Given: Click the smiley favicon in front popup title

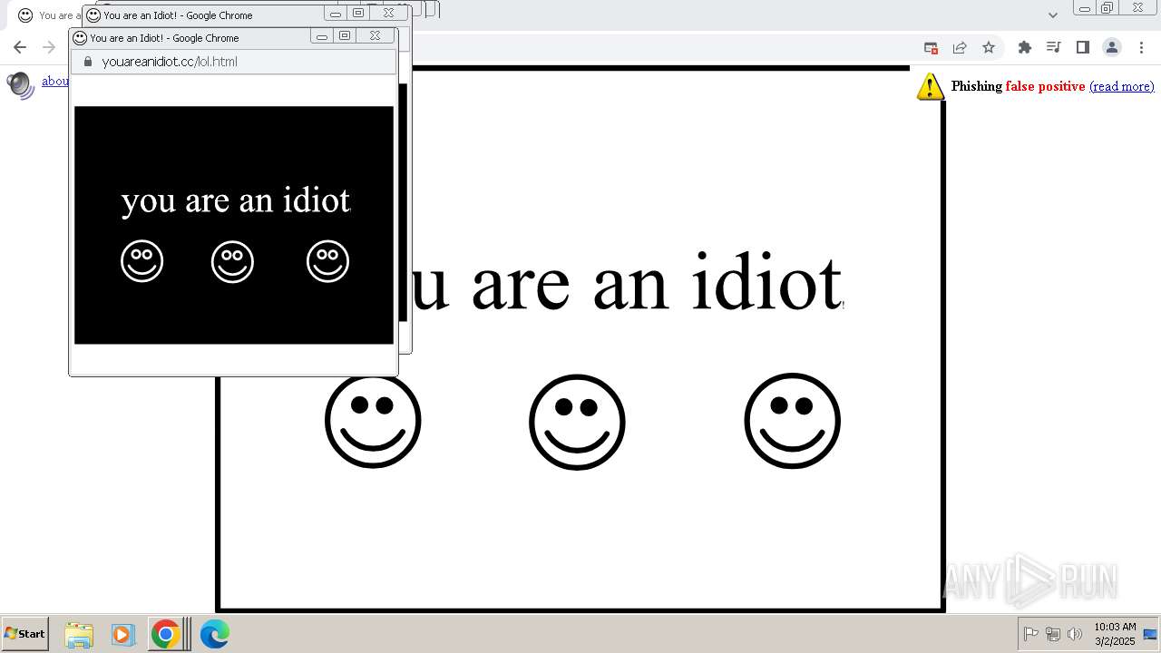Looking at the screenshot, I should tap(80, 38).
